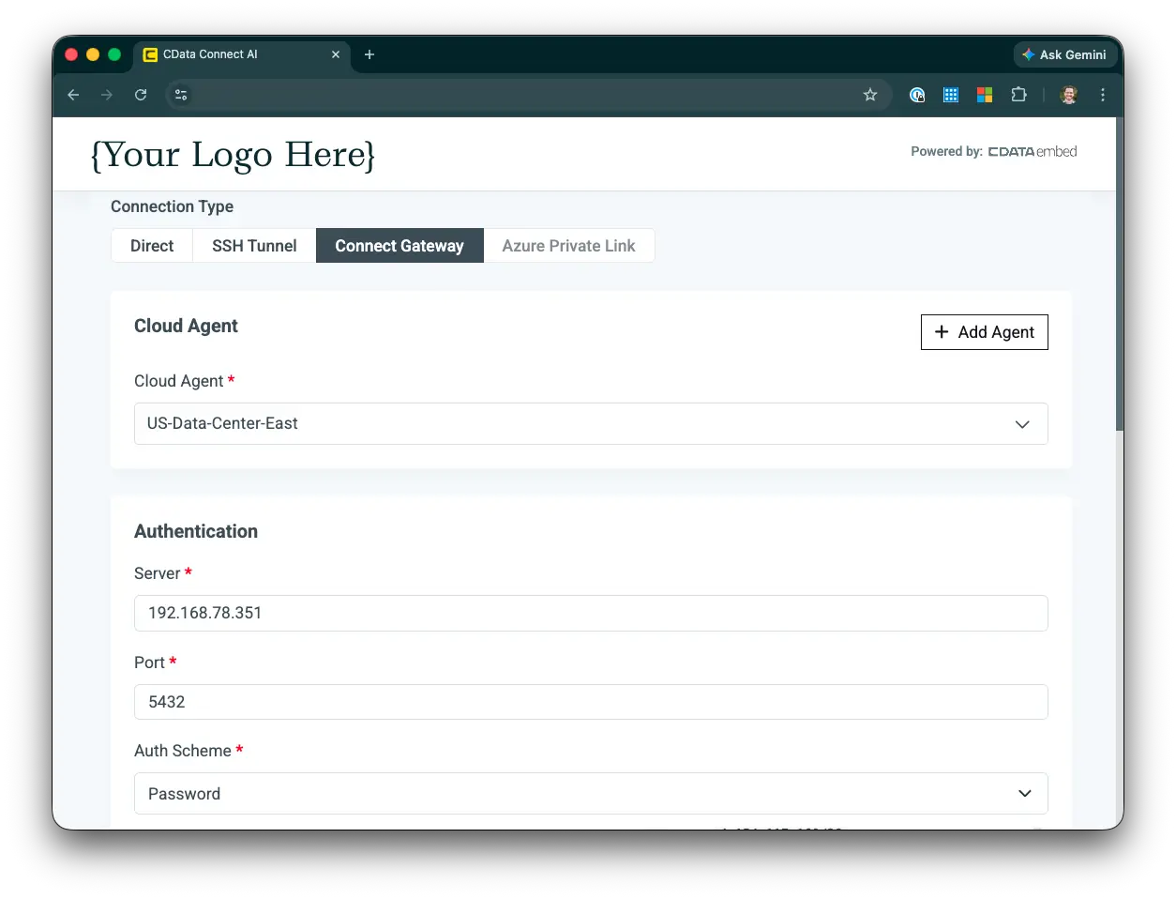Open site information icon in address bar
1176x899 pixels.
click(x=181, y=95)
